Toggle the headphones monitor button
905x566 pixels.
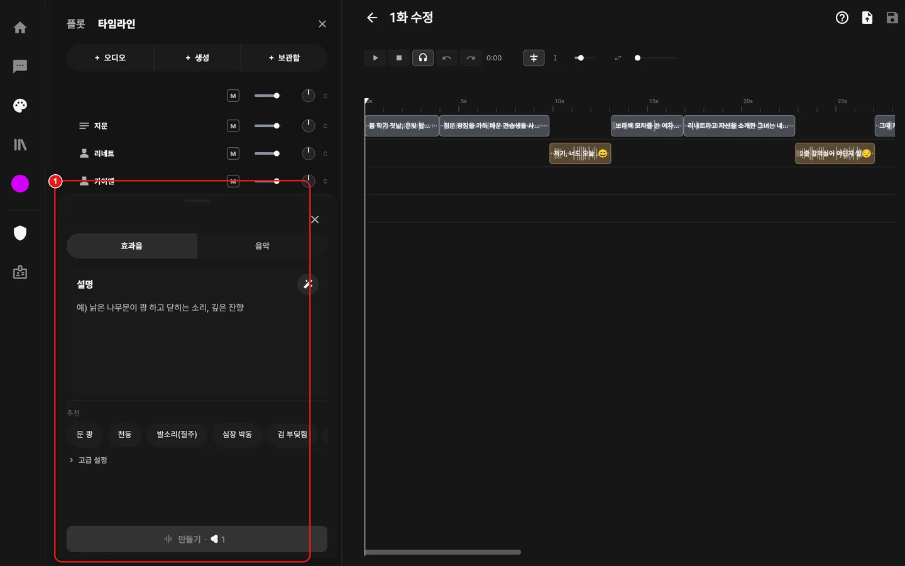[x=423, y=58]
